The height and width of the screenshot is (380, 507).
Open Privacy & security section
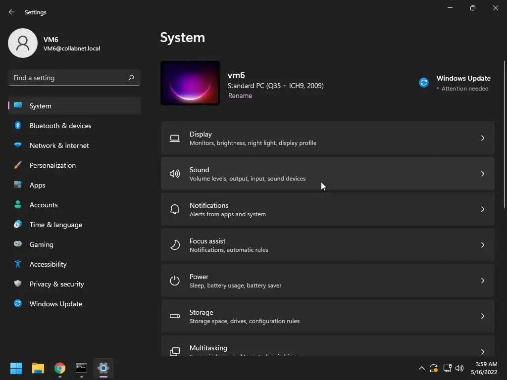pyautogui.click(x=74, y=284)
